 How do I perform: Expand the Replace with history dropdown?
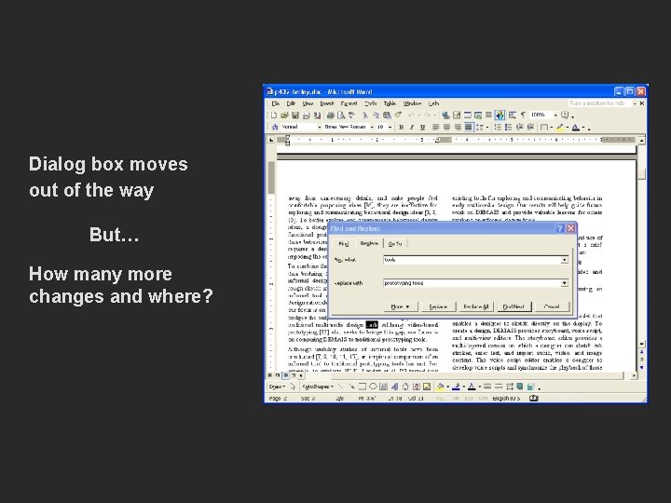point(565,283)
